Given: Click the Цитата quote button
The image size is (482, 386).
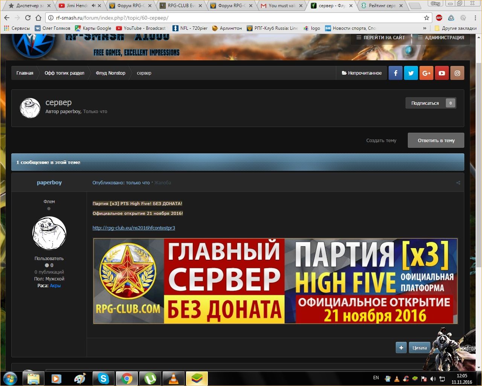Looking at the screenshot, I should [x=419, y=348].
